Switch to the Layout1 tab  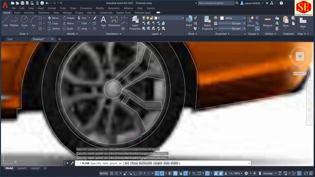(x=22, y=168)
